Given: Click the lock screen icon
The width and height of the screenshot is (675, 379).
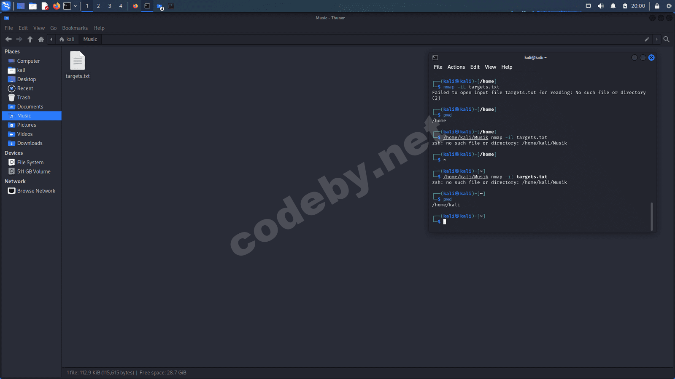Looking at the screenshot, I should [657, 6].
